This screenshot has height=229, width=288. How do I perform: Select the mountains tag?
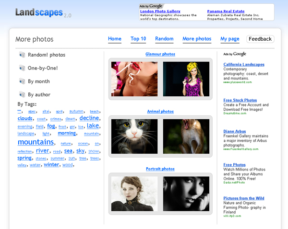coord(36,142)
